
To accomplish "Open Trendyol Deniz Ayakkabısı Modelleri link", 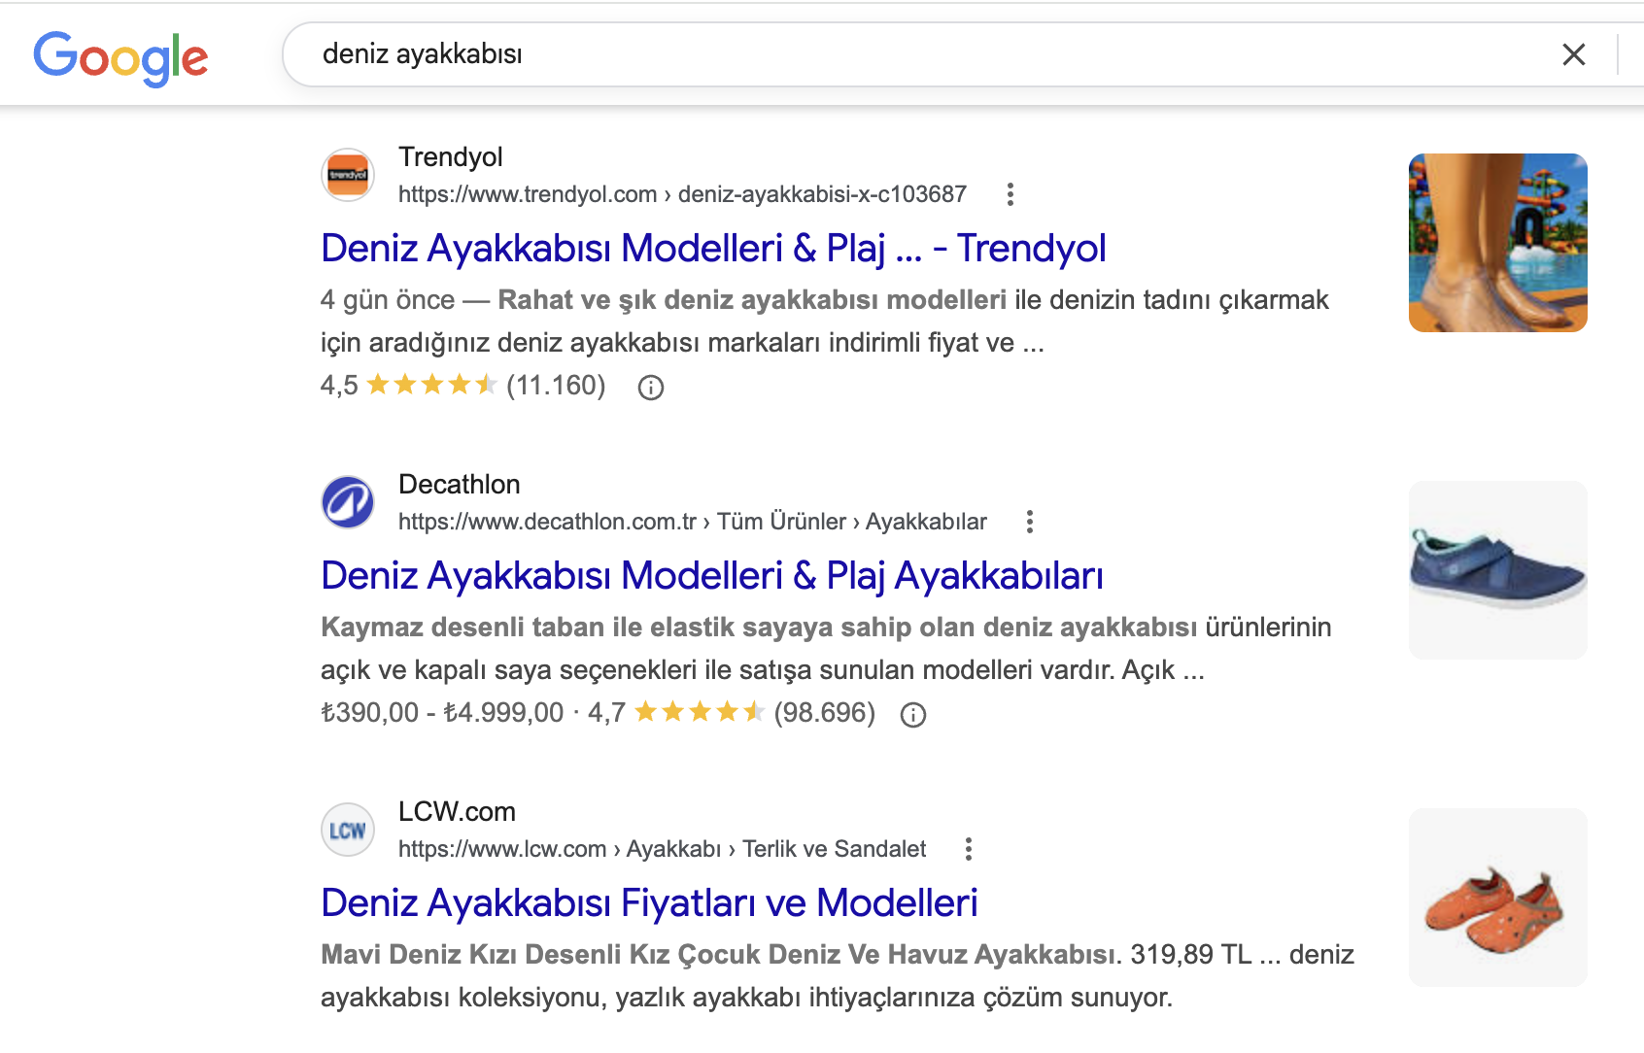I will 713,249.
